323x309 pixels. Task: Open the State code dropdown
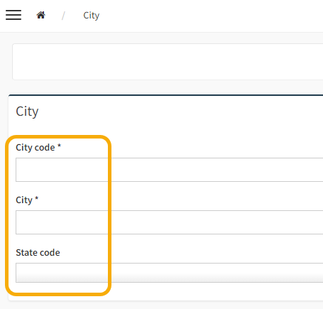(x=170, y=273)
